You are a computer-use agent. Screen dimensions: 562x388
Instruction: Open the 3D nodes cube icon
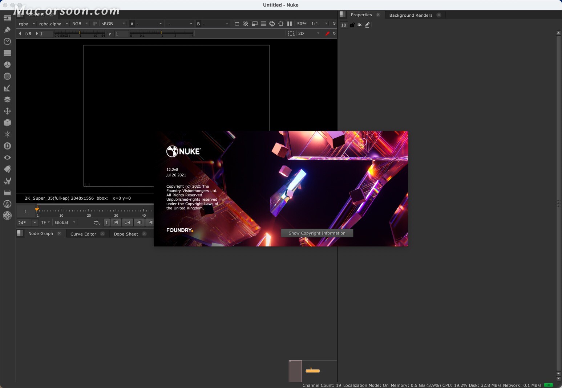[7, 123]
